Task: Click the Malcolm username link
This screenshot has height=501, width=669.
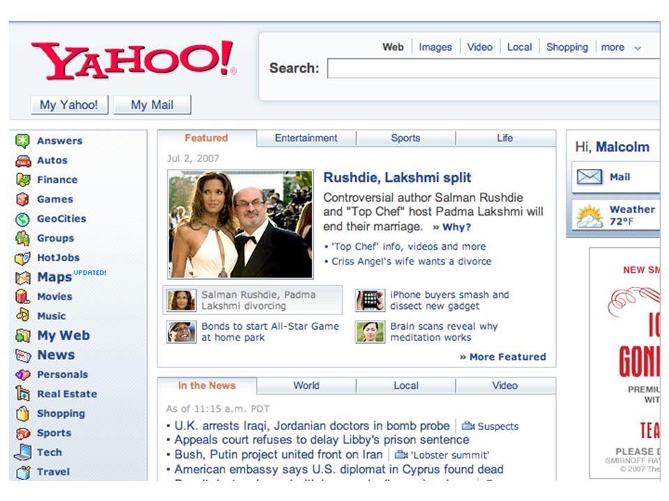Action: 622,147
